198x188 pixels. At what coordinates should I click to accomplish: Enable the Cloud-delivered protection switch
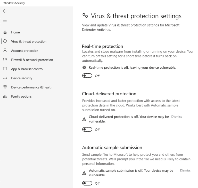click(87, 129)
